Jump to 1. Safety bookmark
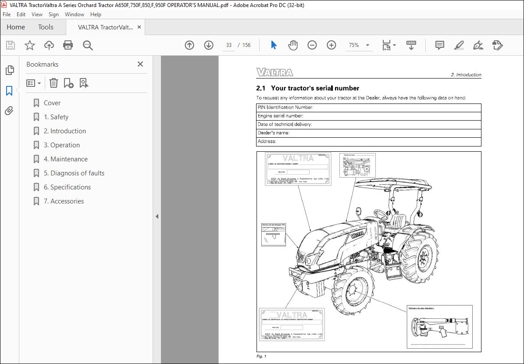 click(x=56, y=117)
